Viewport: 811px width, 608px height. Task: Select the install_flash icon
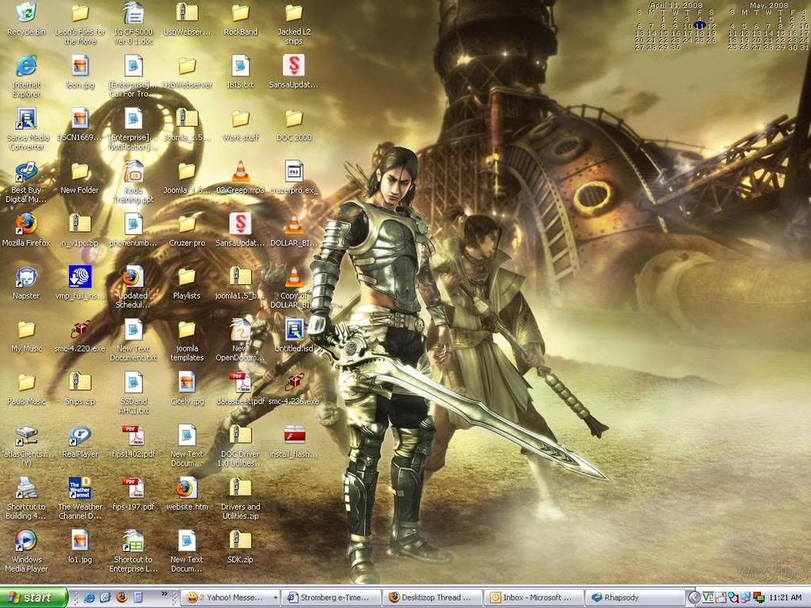(294, 442)
